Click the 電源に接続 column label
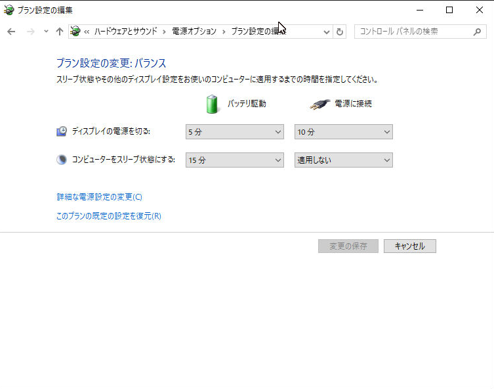The image size is (494, 389). 353,103
